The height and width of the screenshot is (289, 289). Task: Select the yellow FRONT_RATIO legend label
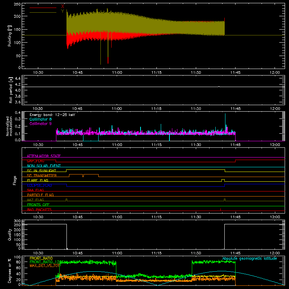coord(41,258)
